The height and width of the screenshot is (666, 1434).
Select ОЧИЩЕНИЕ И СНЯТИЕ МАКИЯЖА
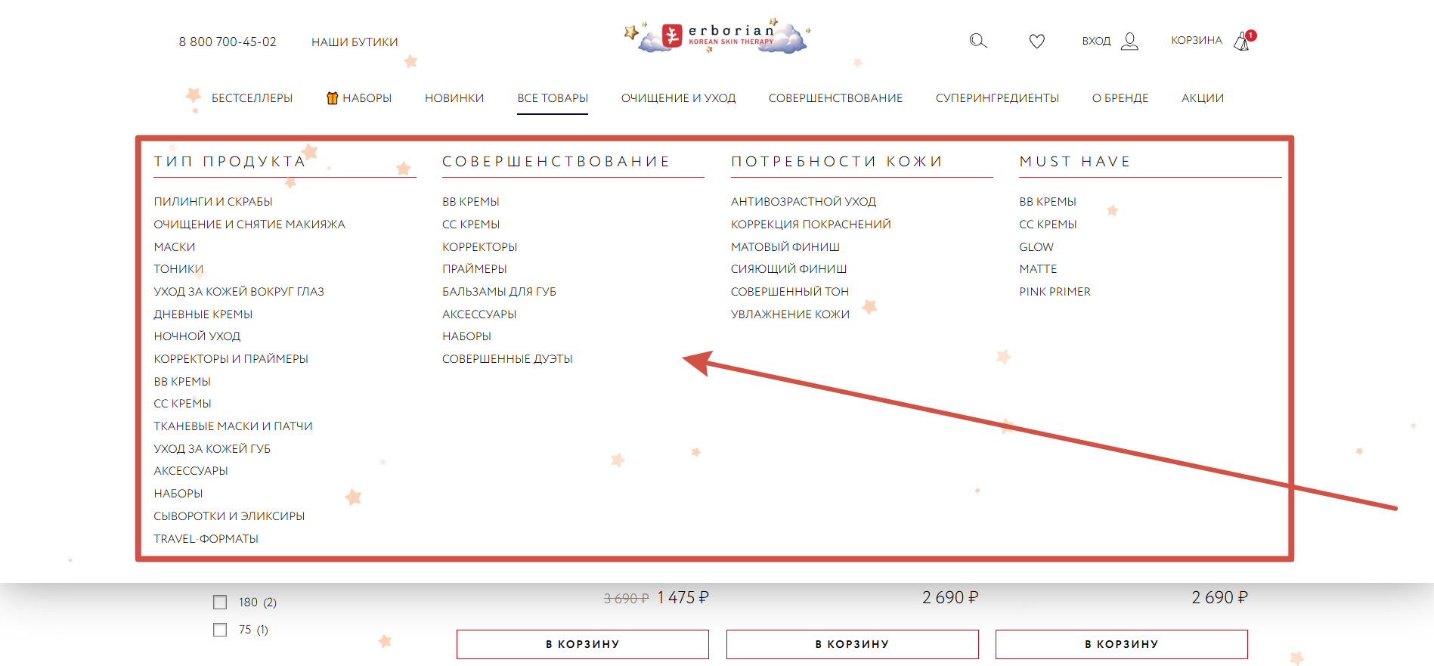tap(249, 225)
